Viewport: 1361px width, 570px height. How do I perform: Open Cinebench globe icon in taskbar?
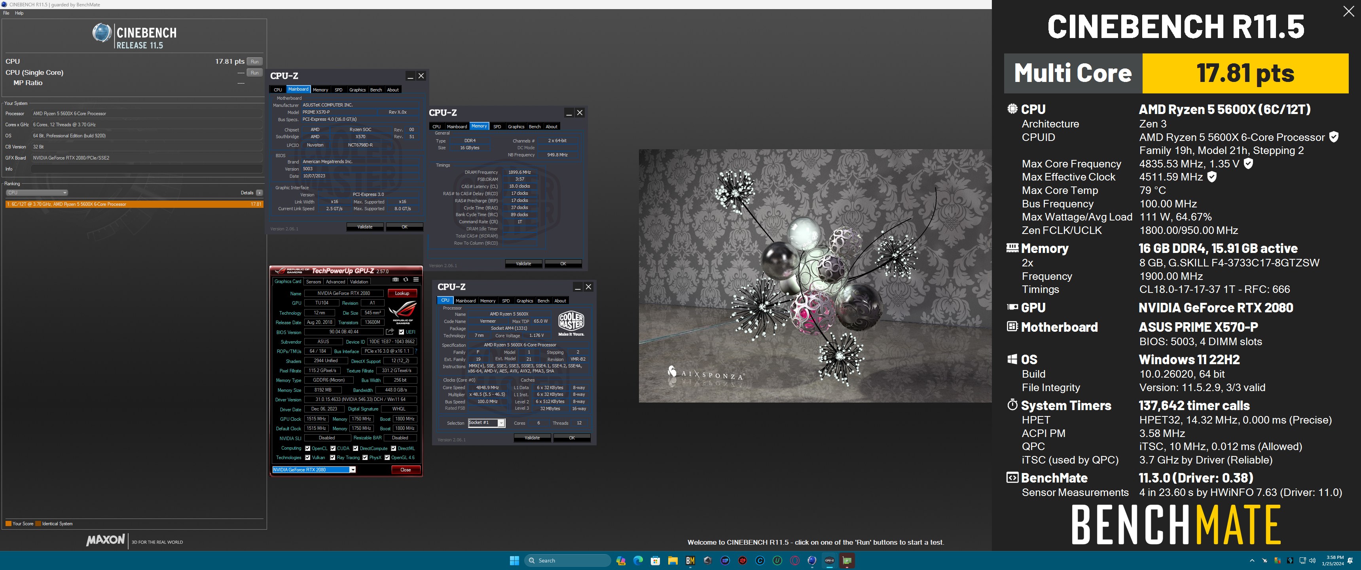pos(812,560)
